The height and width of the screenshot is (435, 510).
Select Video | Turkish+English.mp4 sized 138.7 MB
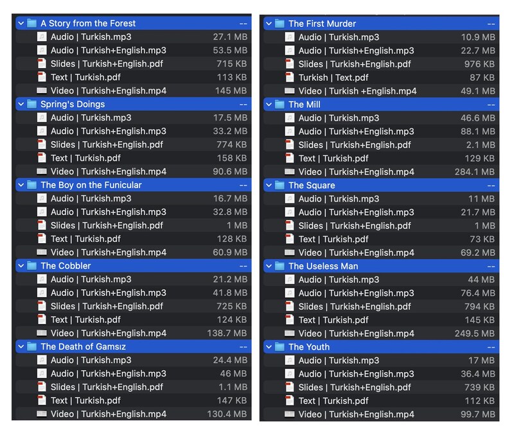[x=109, y=334]
